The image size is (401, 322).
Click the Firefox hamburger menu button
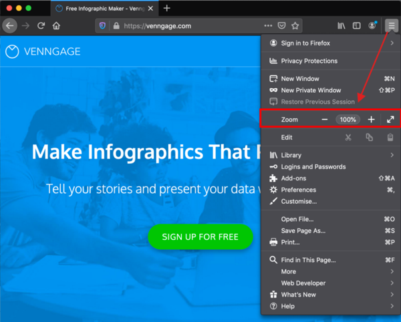391,25
